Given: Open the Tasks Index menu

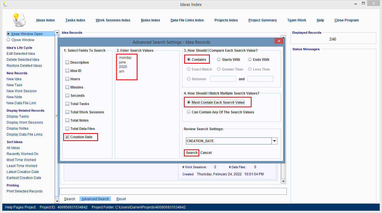Looking at the screenshot, I should (x=75, y=20).
